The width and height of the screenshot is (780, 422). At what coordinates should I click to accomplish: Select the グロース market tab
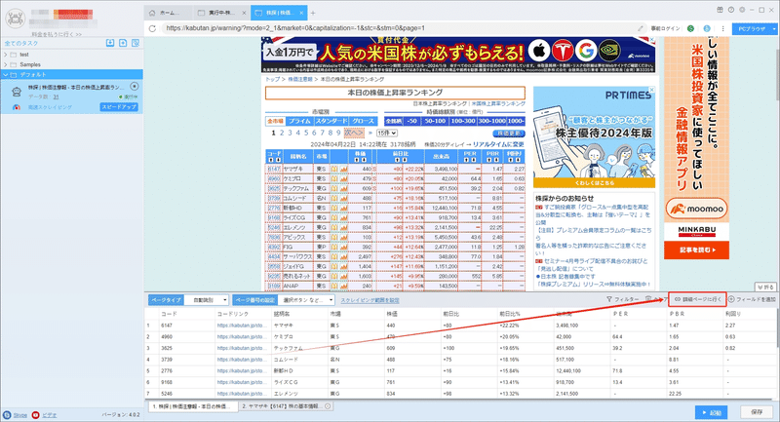(x=363, y=121)
